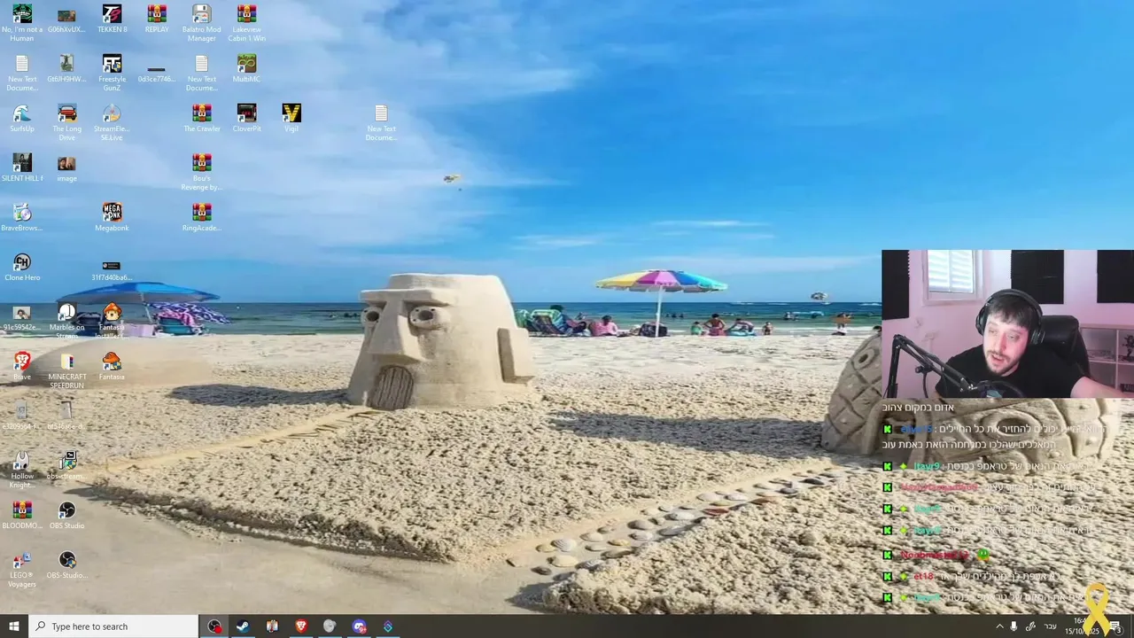The width and height of the screenshot is (1134, 638).
Task: Open the notification center in the taskbar
Action: (x=1115, y=626)
